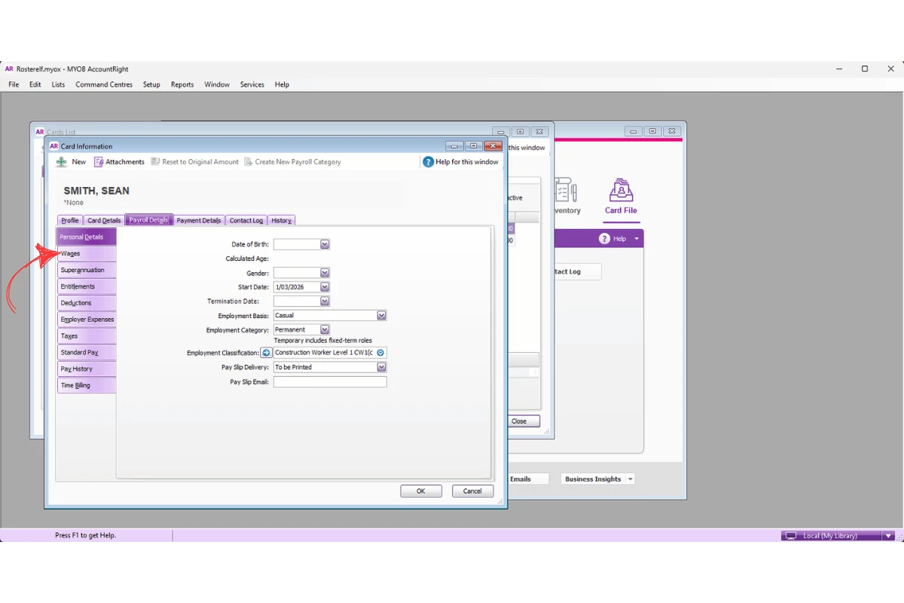Switch to the History tab

click(x=281, y=221)
